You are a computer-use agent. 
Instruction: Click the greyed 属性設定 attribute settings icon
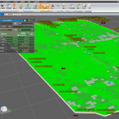58,7
